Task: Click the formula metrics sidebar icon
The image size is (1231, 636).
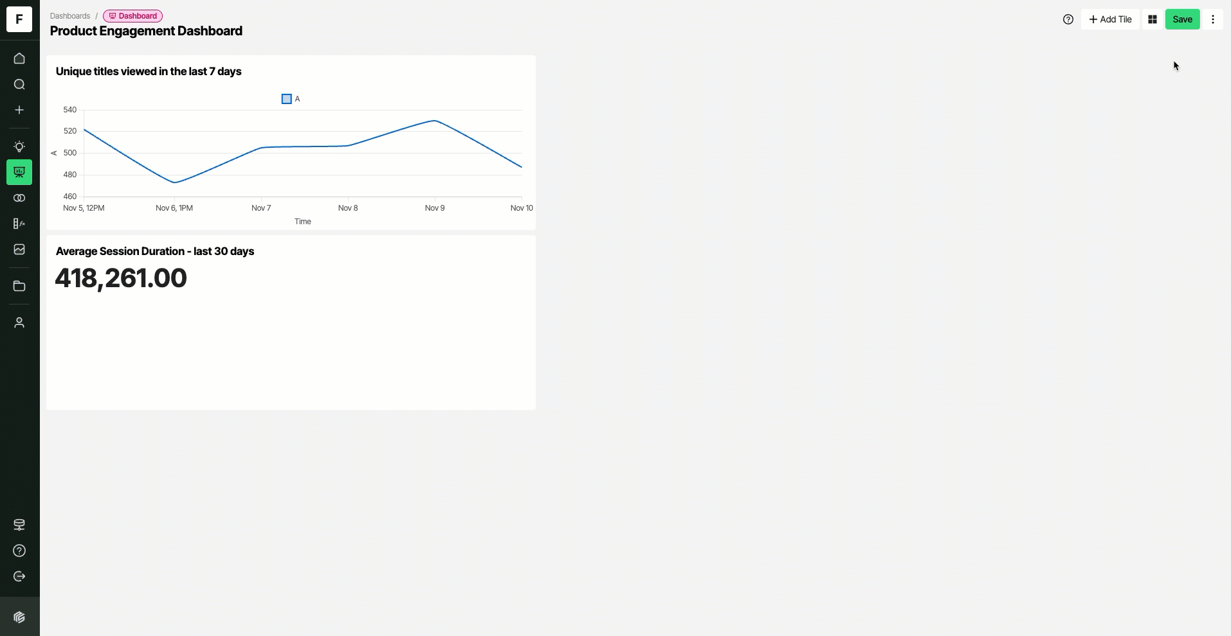Action: point(19,224)
